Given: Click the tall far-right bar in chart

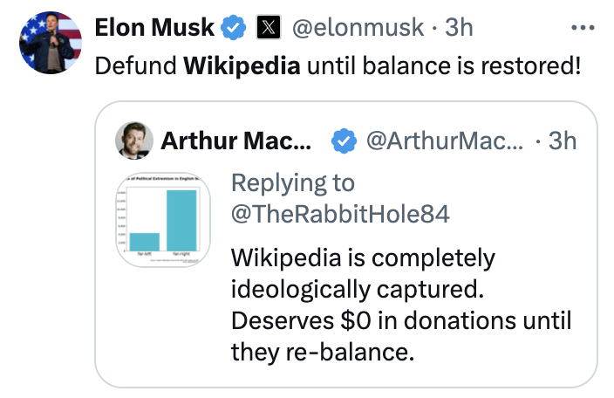Looking at the screenshot, I should coord(181,219).
